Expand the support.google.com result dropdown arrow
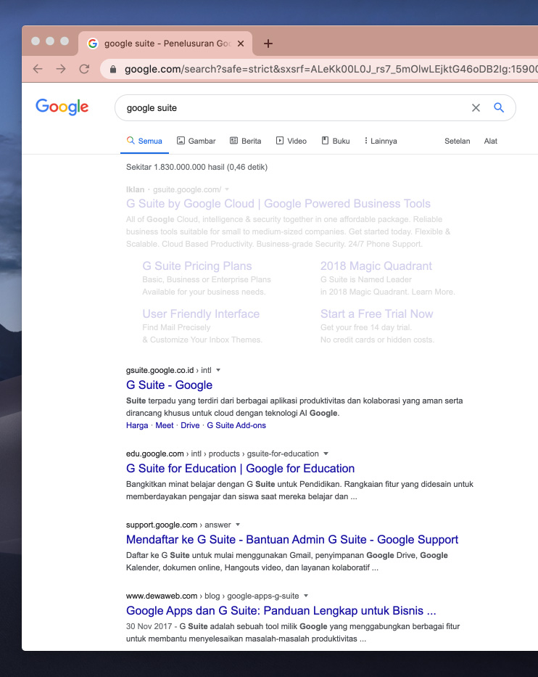The width and height of the screenshot is (538, 677). click(238, 525)
